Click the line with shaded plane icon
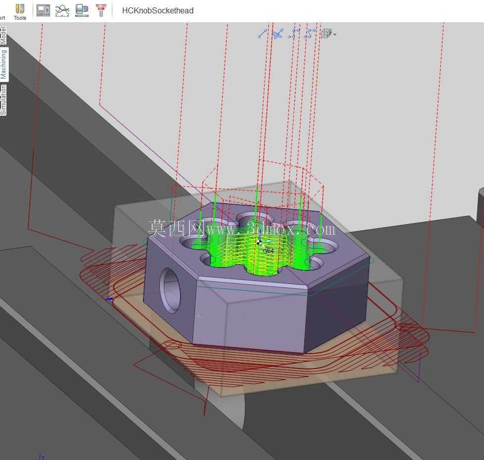484x460 pixels. pyautogui.click(x=279, y=34)
